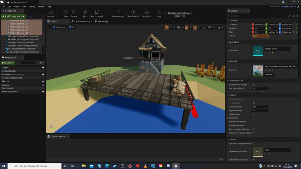Expand the Constraints section
301x169 pixels.
pyautogui.click(x=228, y=118)
